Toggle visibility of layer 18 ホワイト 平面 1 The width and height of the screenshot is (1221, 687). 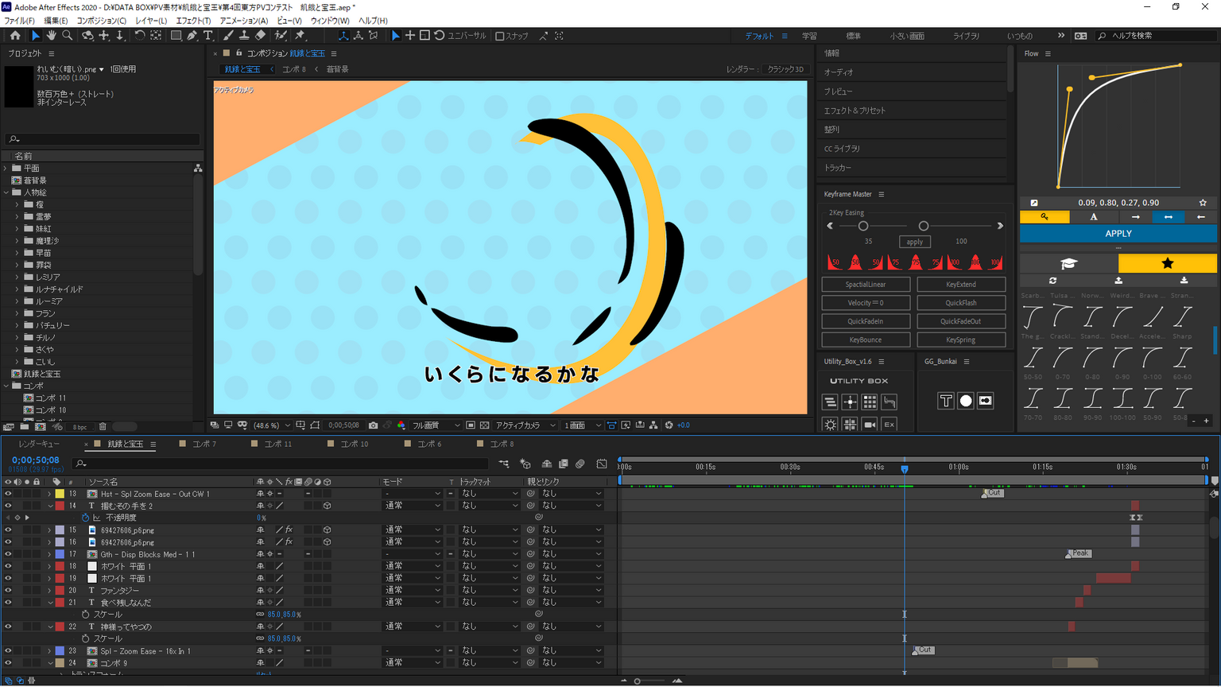coord(8,566)
